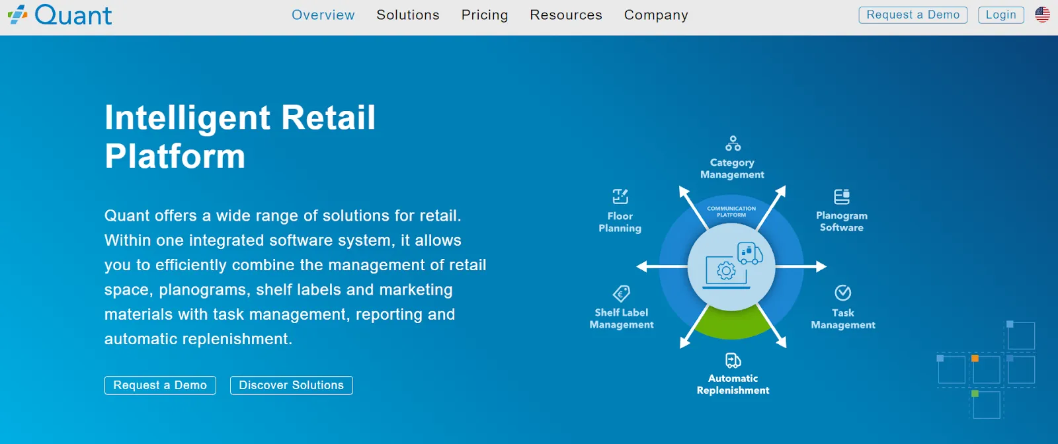The height and width of the screenshot is (444, 1058).
Task: Click the Shelf Label Management tag icon
Action: pos(622,293)
